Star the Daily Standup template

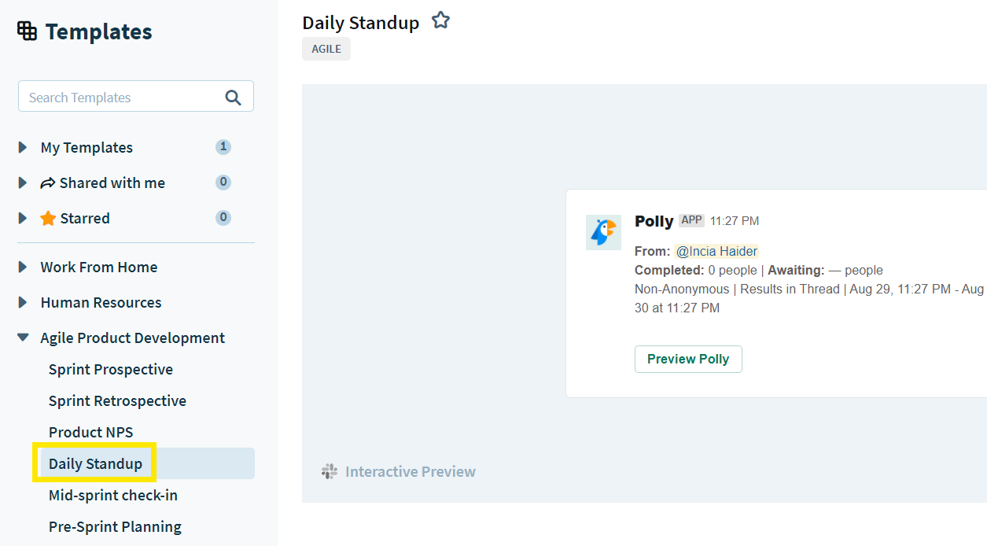(x=440, y=21)
